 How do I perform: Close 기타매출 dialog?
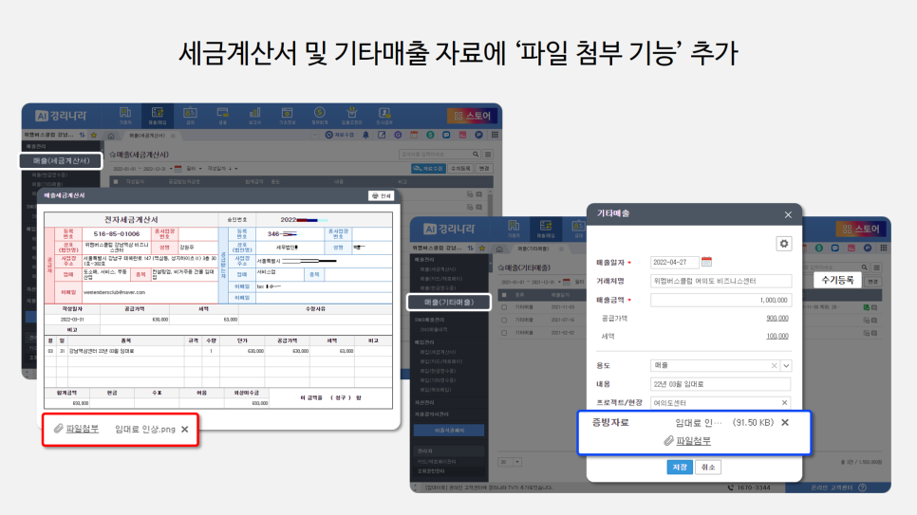[788, 215]
